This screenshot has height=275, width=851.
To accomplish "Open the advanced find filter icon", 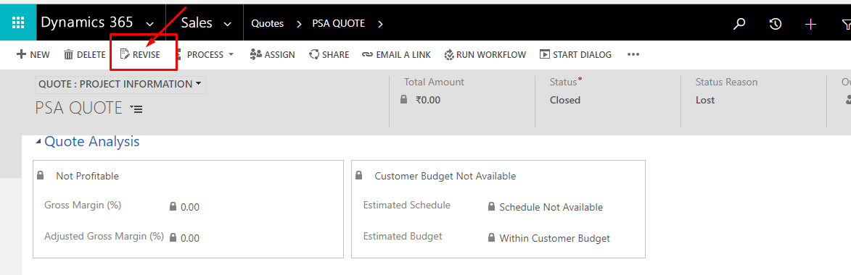I will [x=846, y=24].
